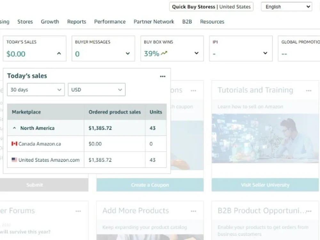The width and height of the screenshot is (320, 240).
Task: Collapse the Today's Sales metric chevron
Action: click(59, 53)
